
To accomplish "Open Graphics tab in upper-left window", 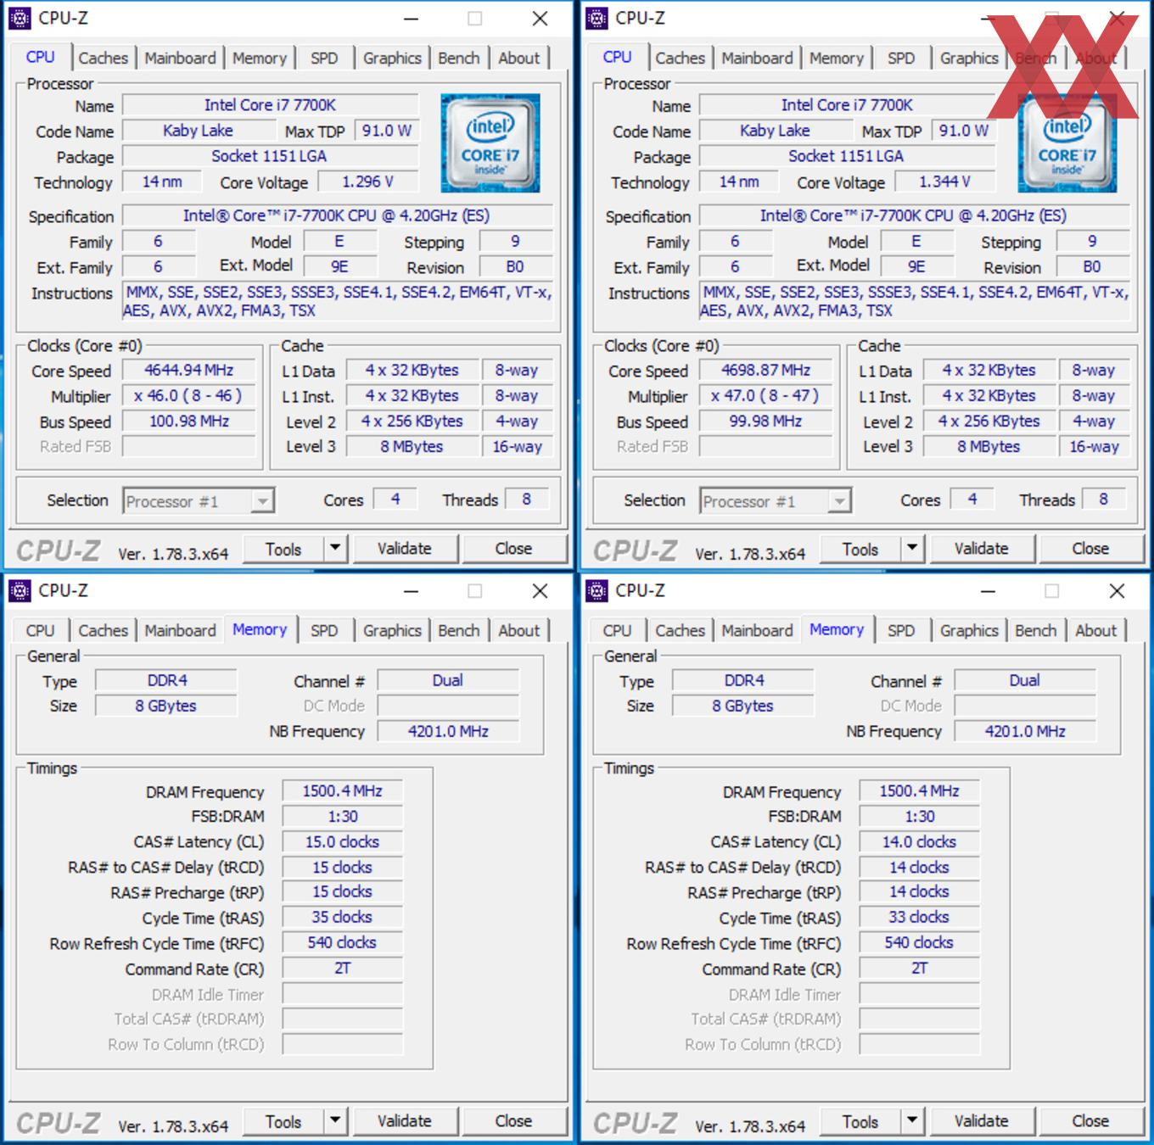I will tap(392, 59).
